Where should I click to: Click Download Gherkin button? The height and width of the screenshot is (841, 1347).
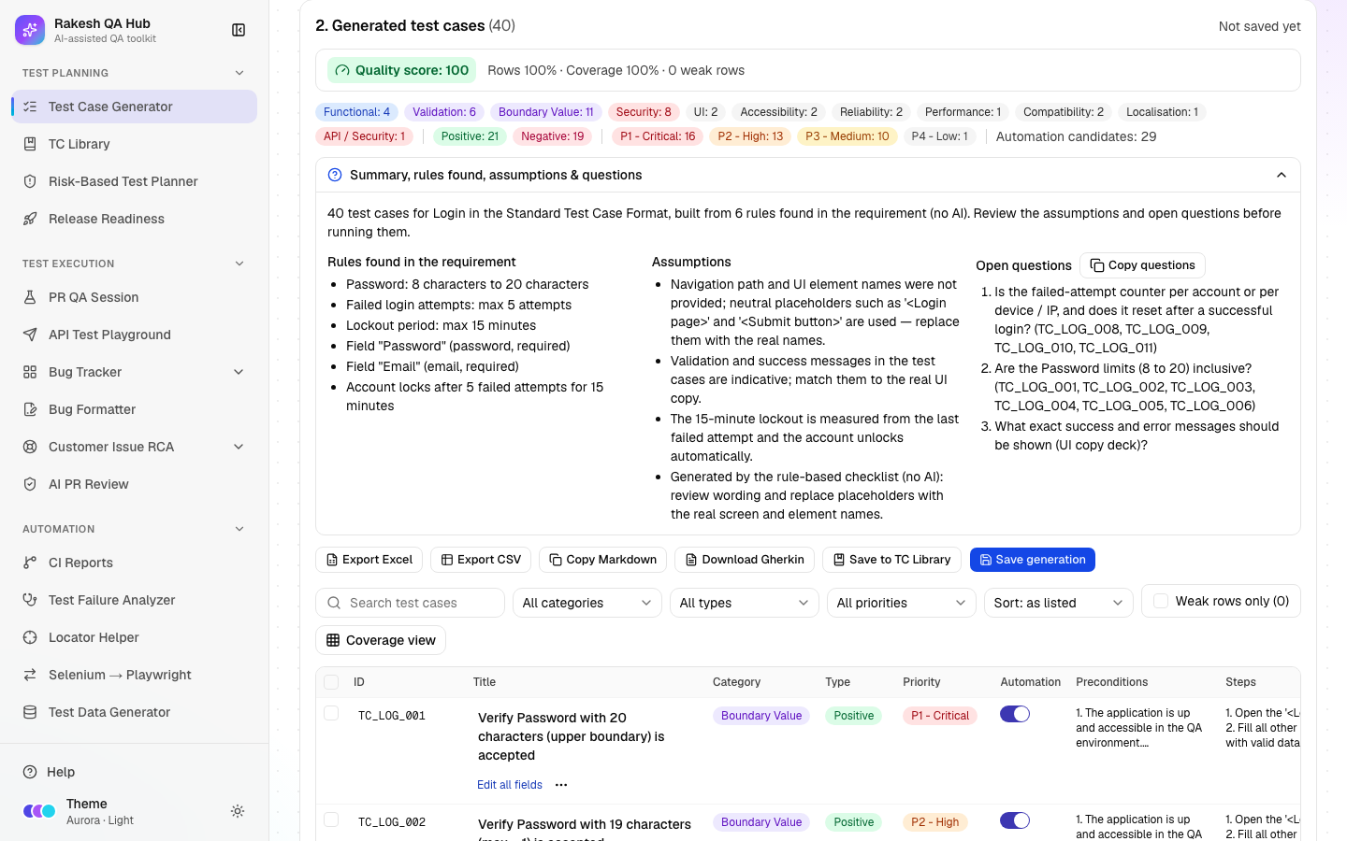(745, 560)
